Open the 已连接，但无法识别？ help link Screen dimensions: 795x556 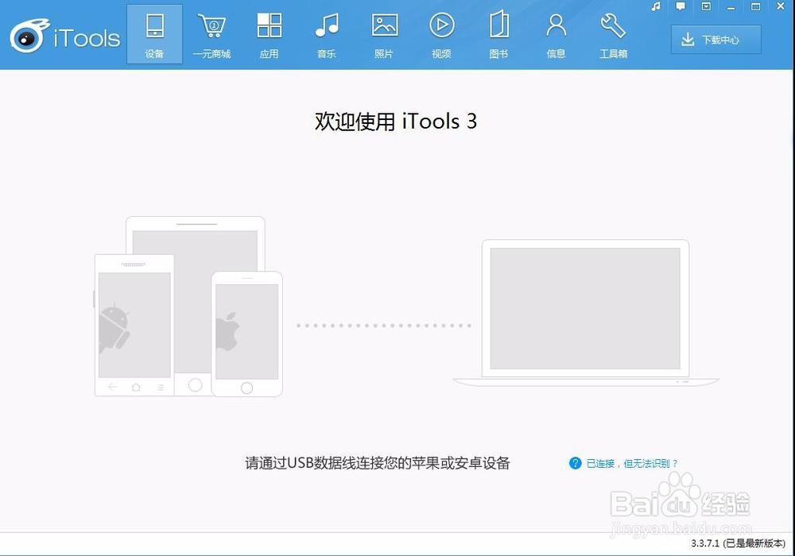click(632, 463)
